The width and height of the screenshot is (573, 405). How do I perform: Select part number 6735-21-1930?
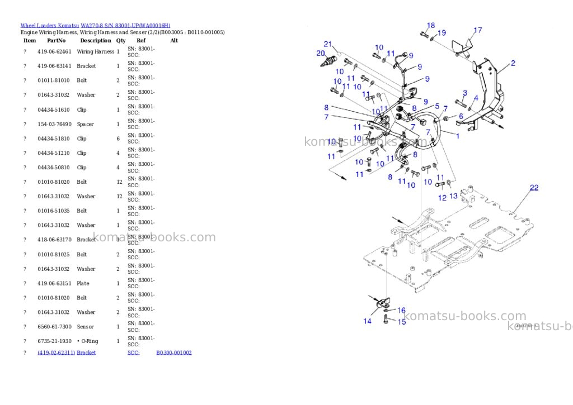(x=54, y=341)
